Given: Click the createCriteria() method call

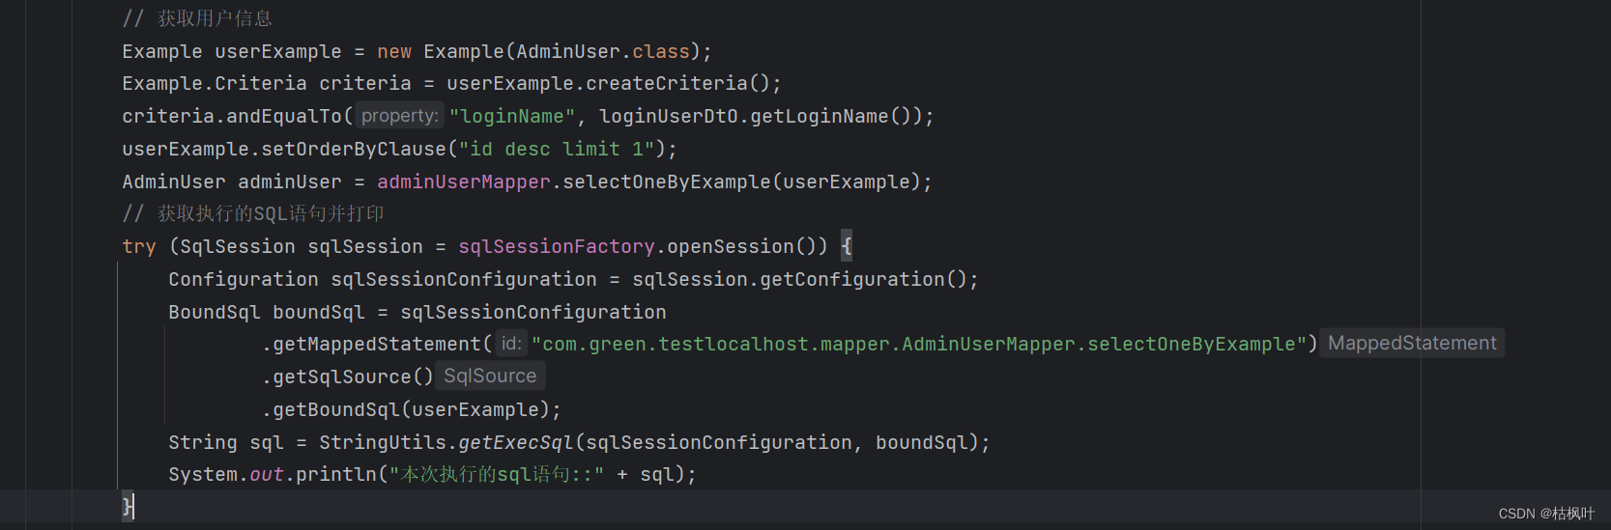Looking at the screenshot, I should pos(676,84).
